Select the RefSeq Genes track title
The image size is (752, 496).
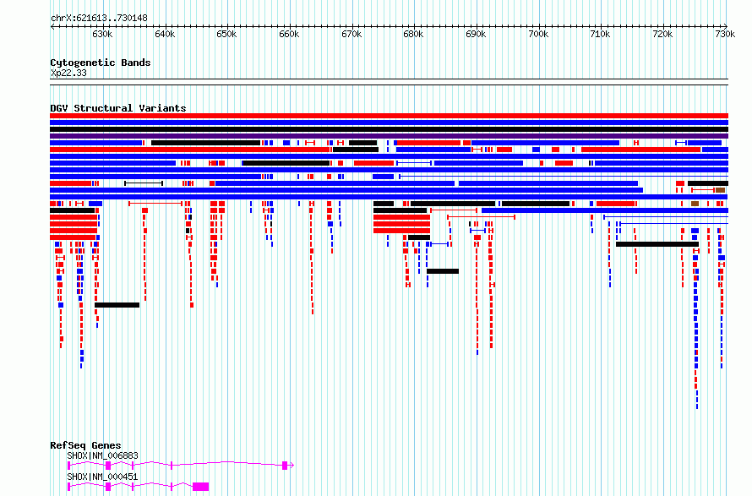85,445
